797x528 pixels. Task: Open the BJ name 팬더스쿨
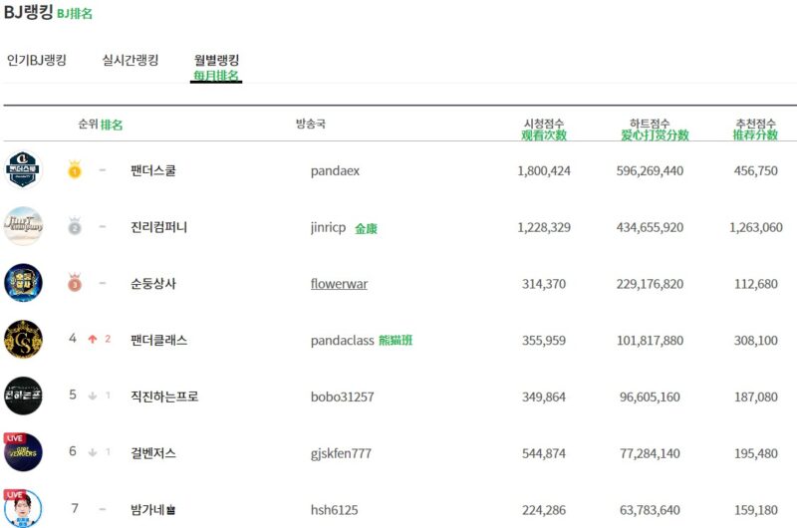coord(152,171)
